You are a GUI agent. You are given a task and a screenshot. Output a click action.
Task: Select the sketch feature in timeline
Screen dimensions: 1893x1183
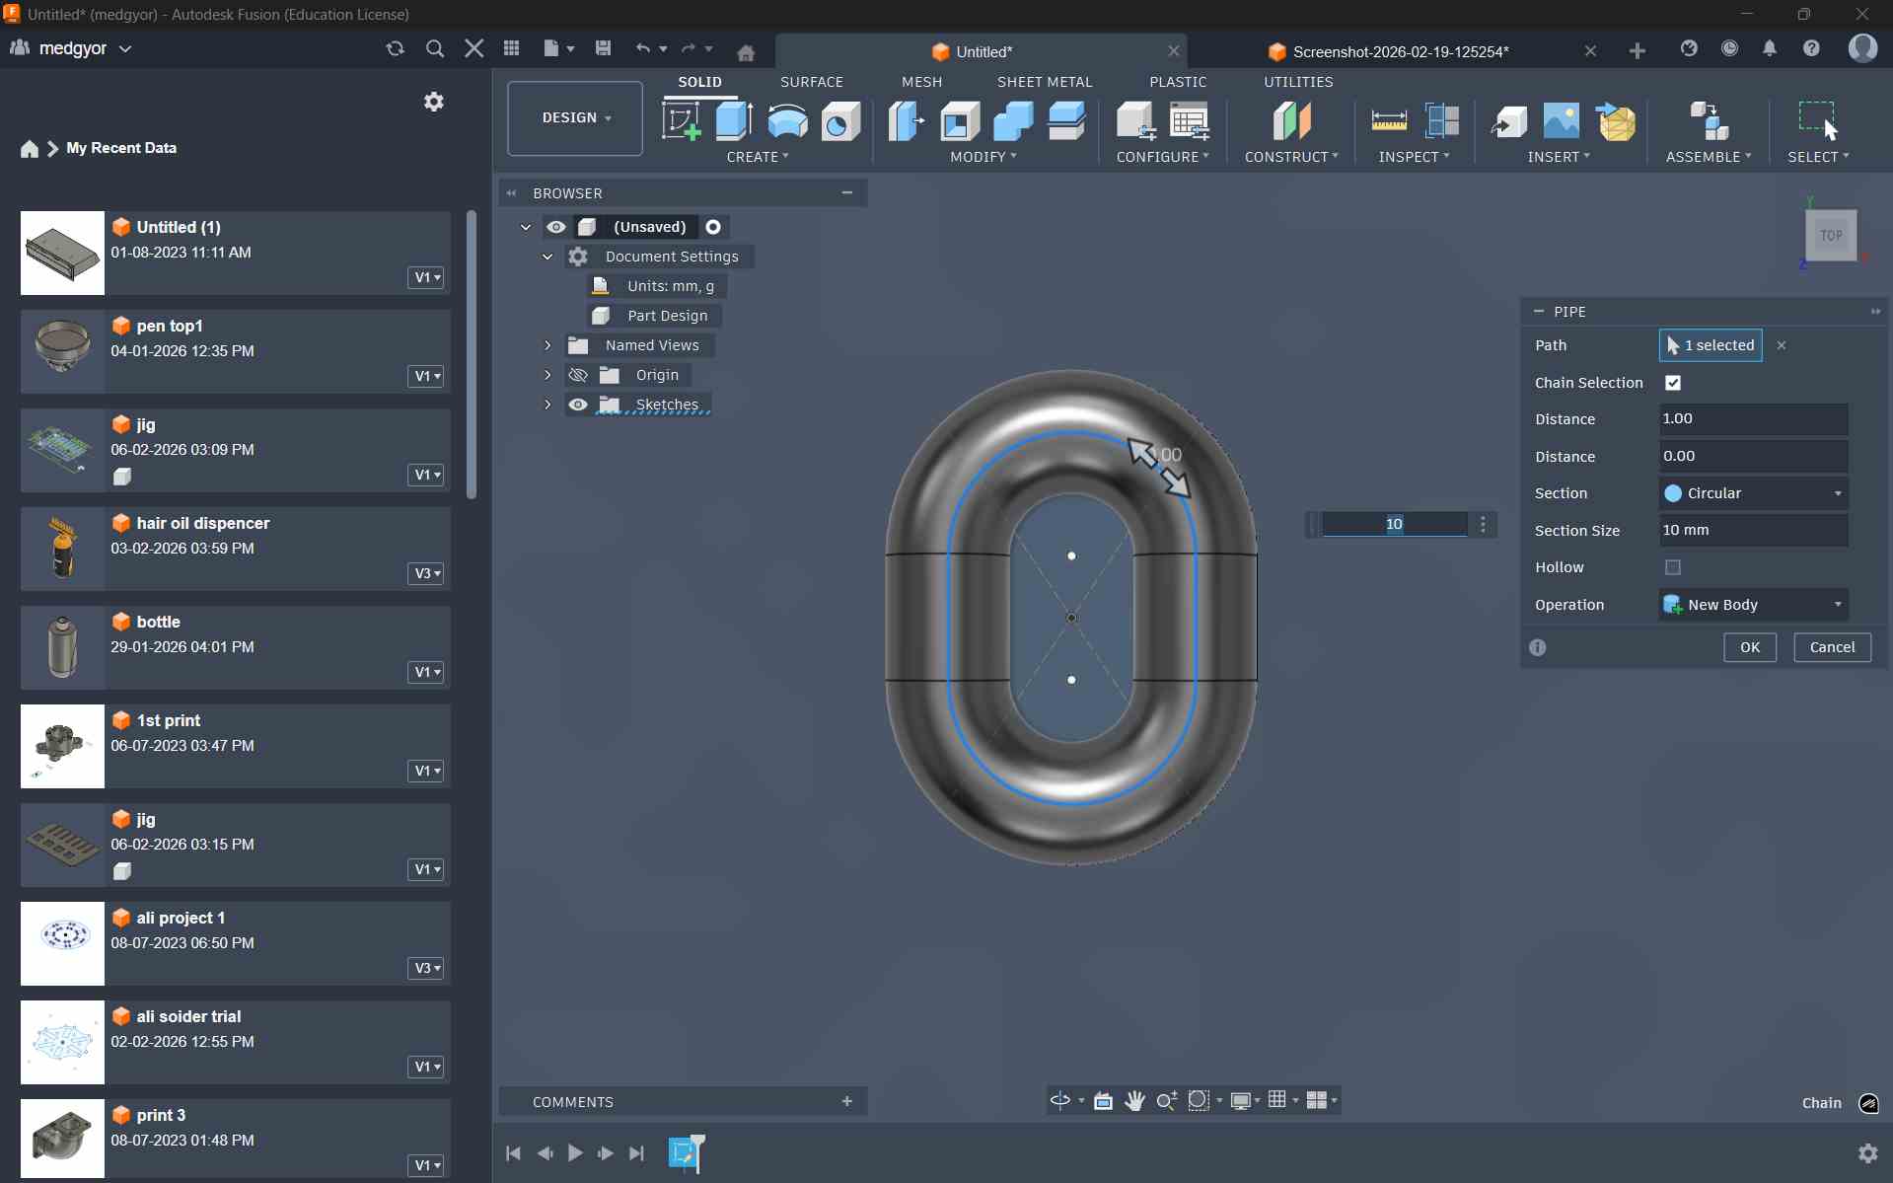[x=685, y=1152]
